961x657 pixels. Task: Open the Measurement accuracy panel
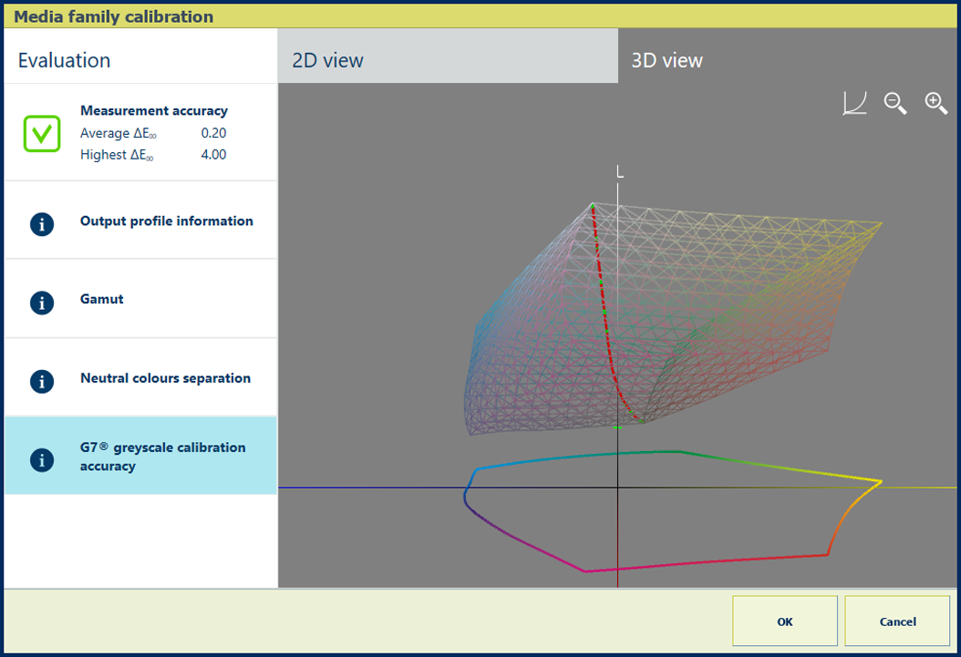(154, 111)
